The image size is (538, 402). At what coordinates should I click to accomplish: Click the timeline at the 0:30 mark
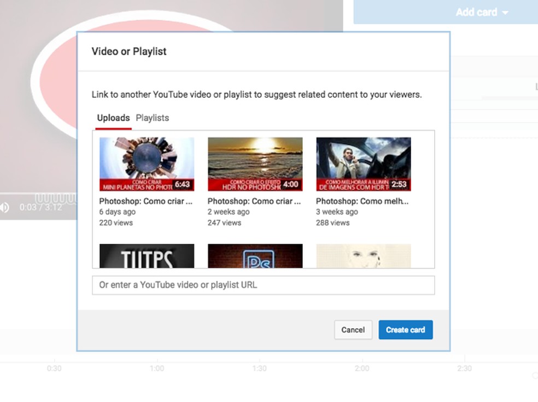pyautogui.click(x=54, y=369)
